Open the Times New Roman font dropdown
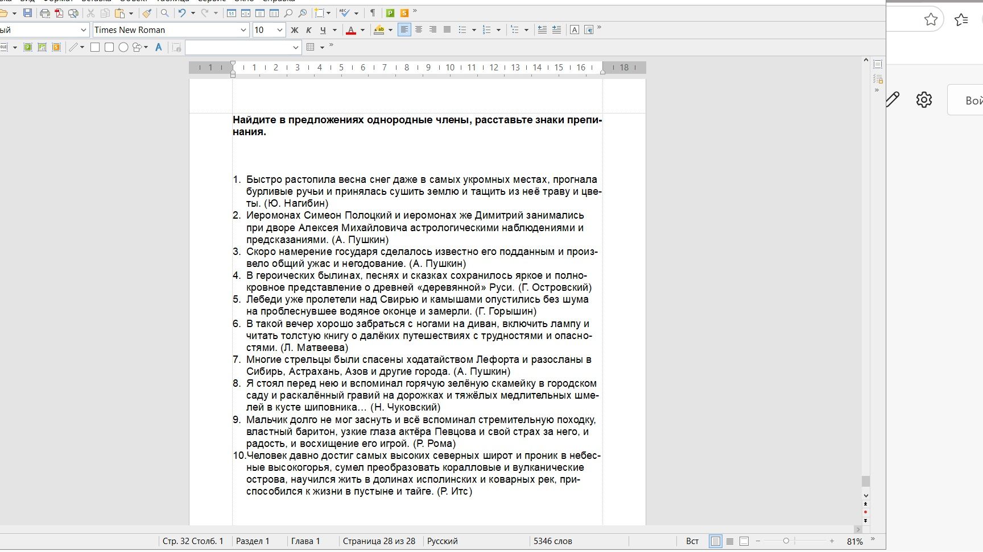983x552 pixels. (x=244, y=30)
